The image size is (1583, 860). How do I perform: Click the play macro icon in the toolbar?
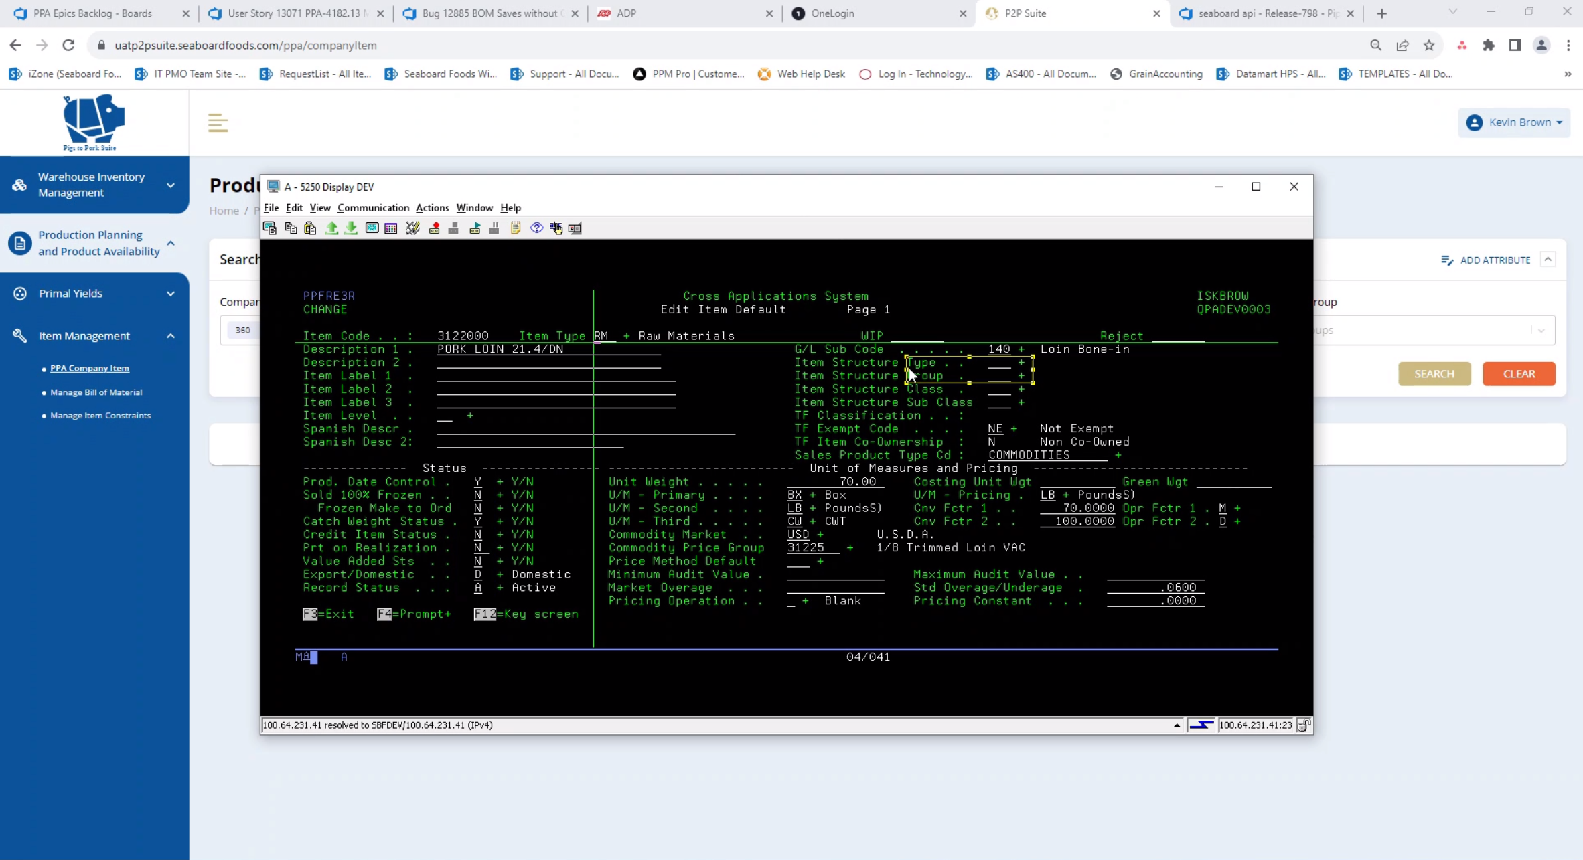[475, 228]
